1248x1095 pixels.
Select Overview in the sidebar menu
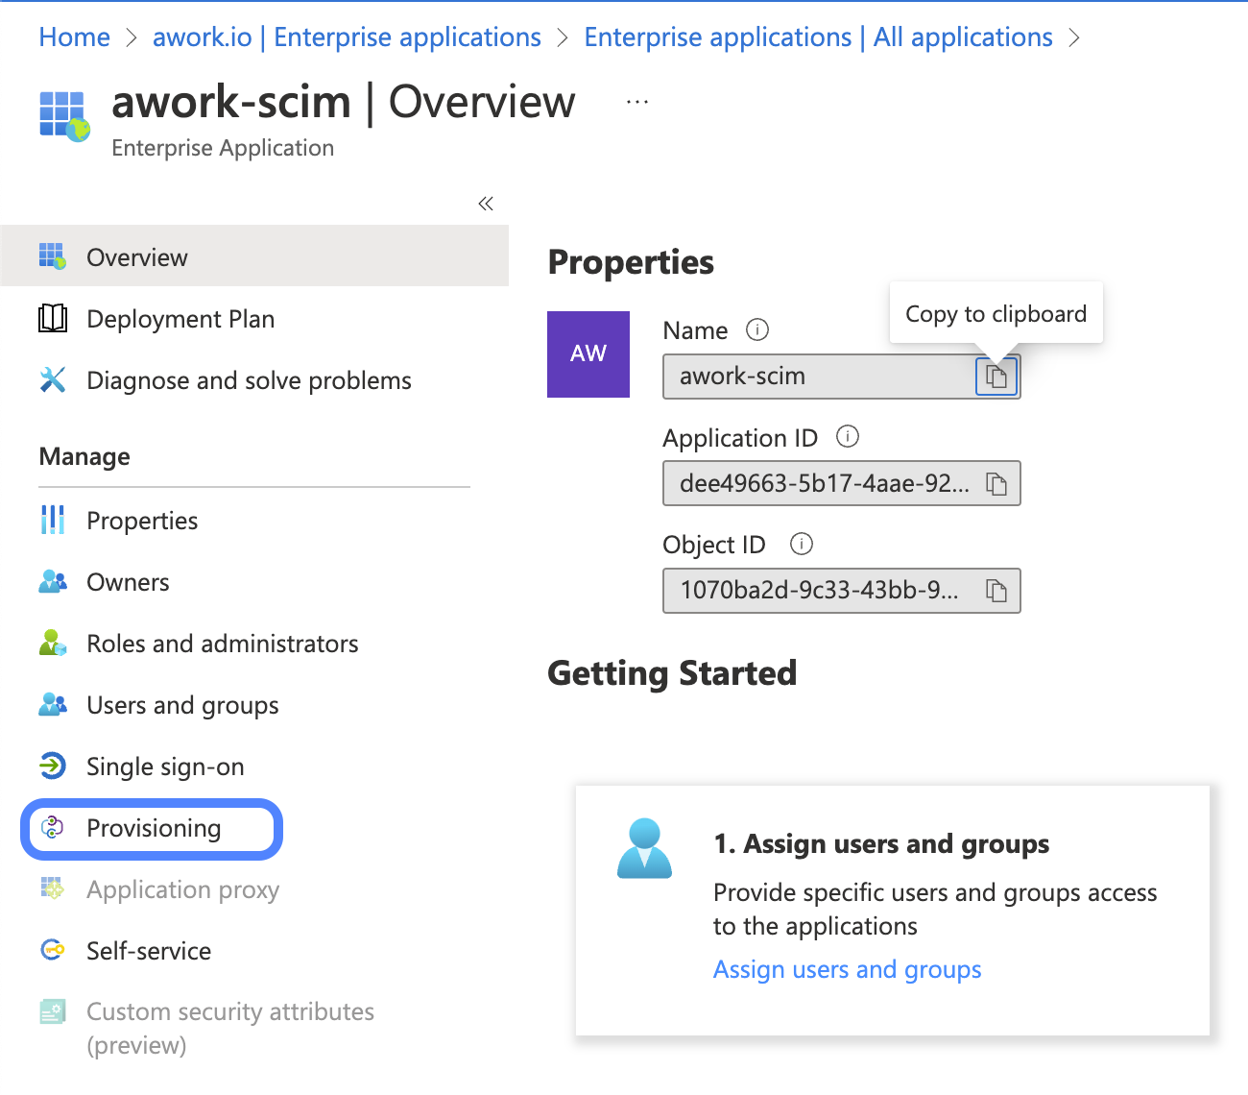pos(254,256)
